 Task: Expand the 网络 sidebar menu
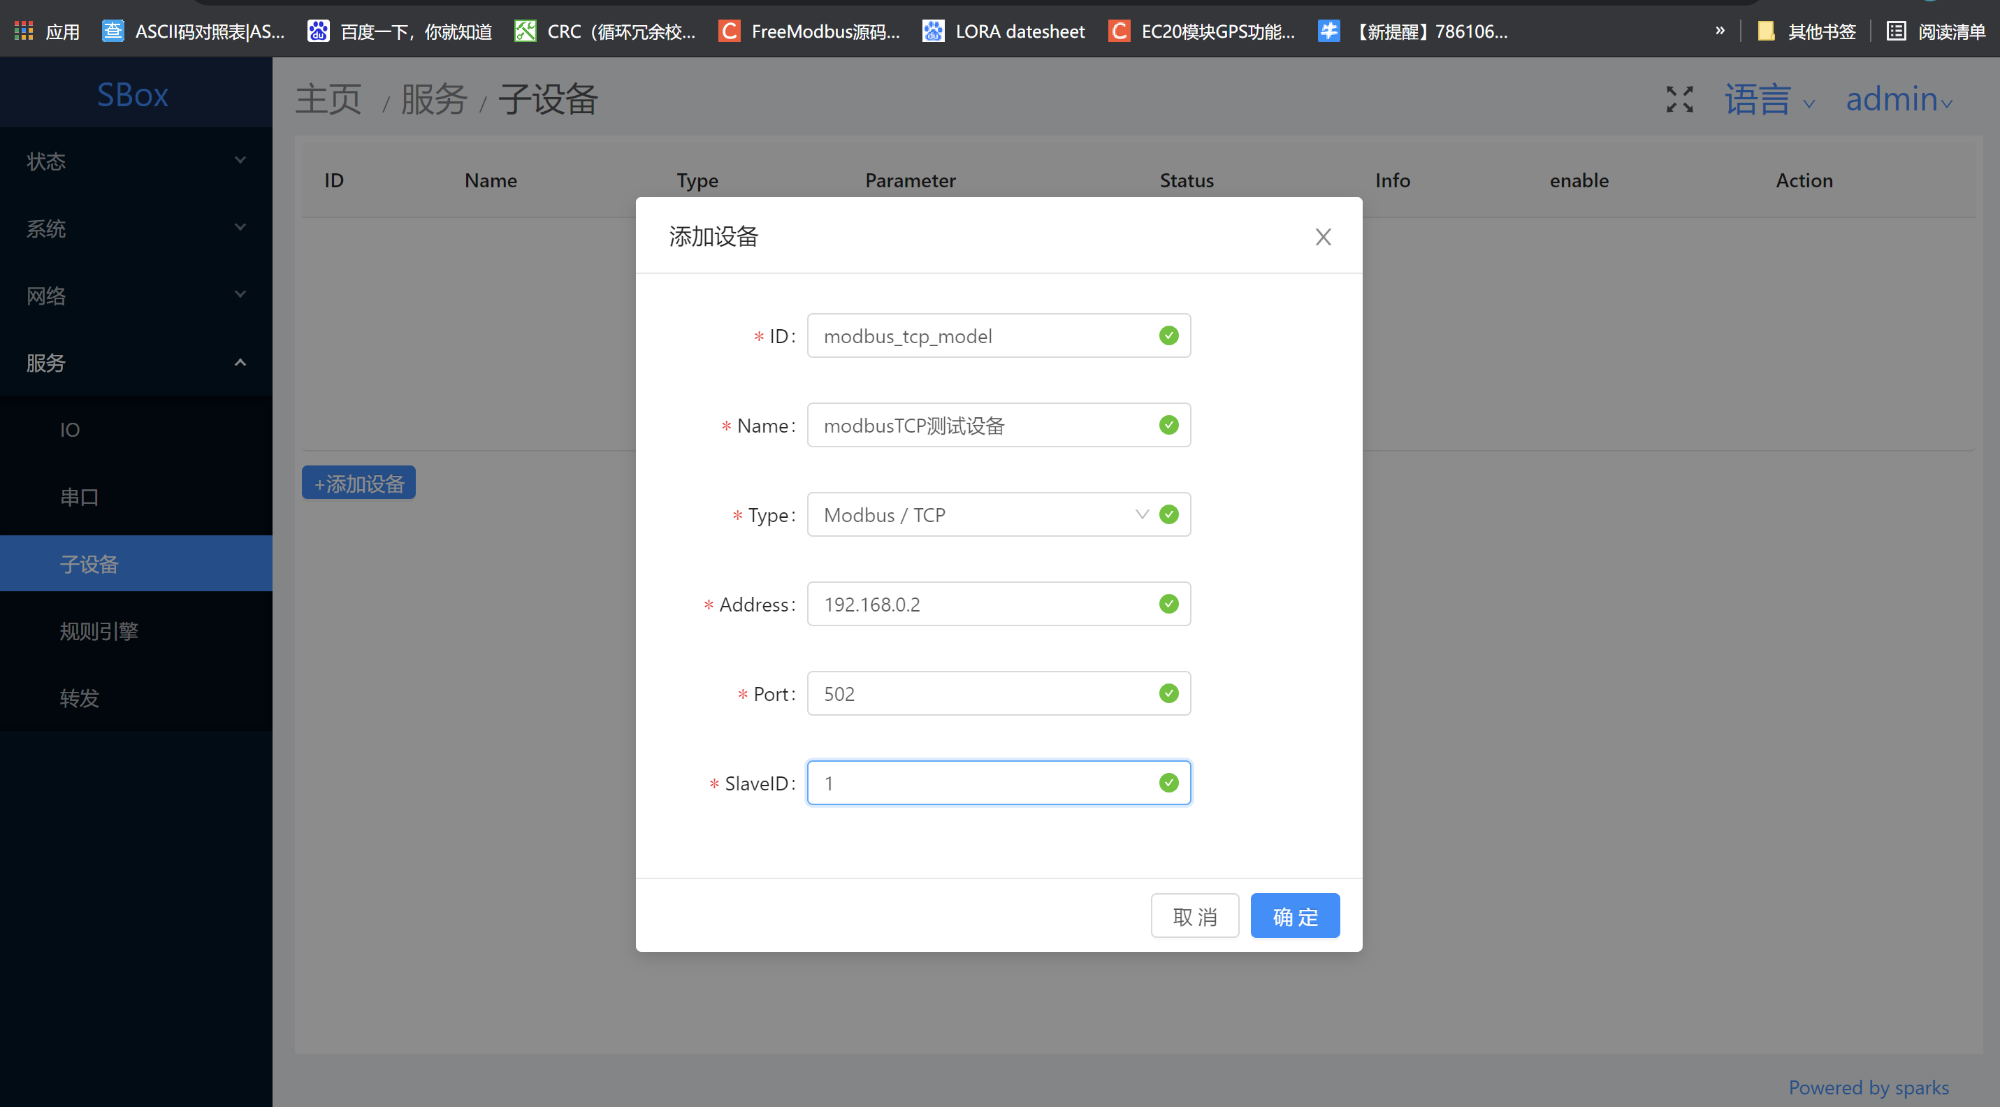[136, 295]
